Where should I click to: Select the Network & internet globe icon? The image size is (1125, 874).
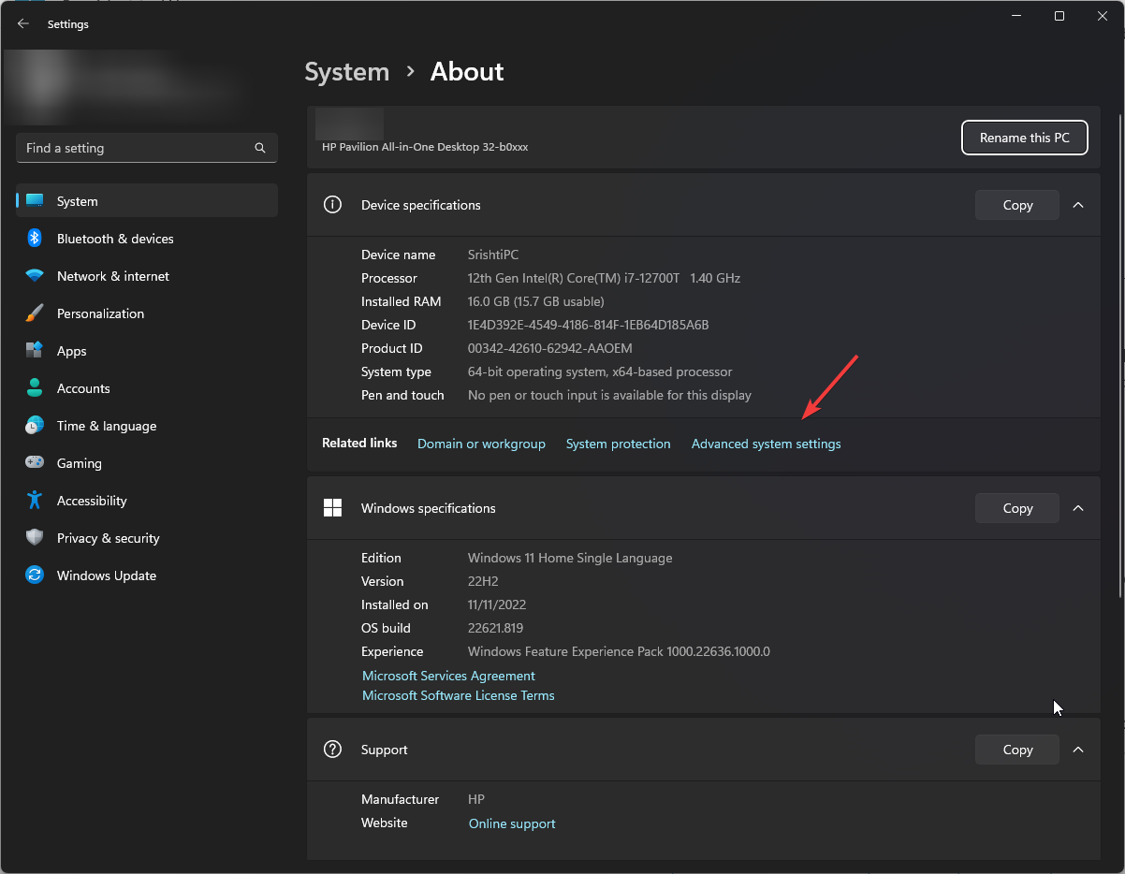[x=35, y=276]
